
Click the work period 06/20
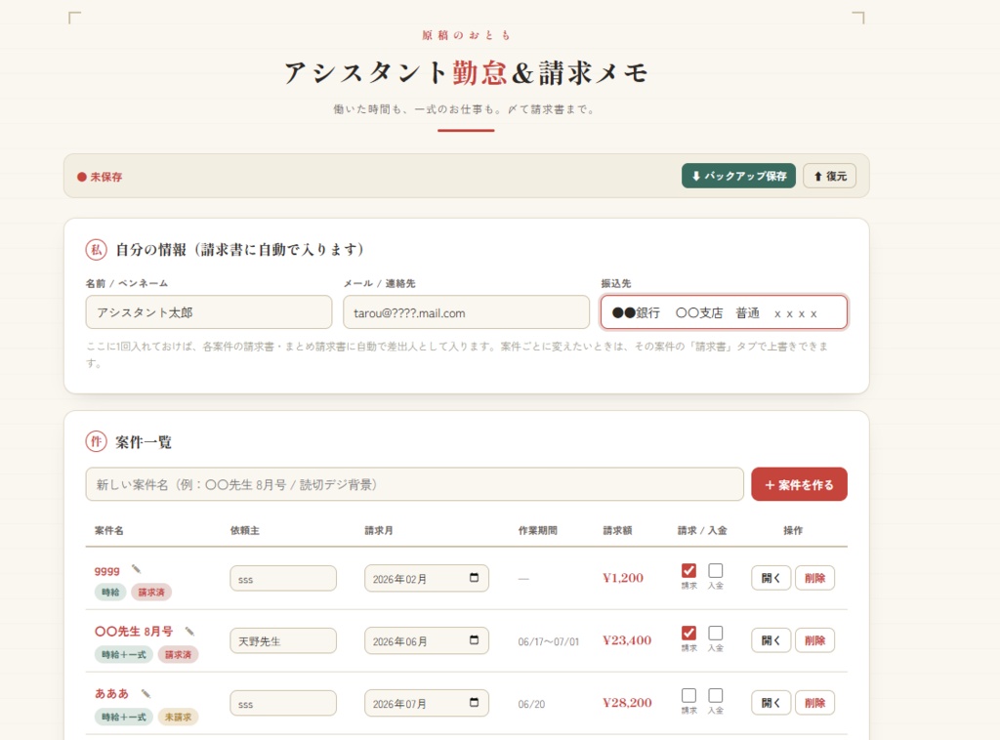(531, 704)
